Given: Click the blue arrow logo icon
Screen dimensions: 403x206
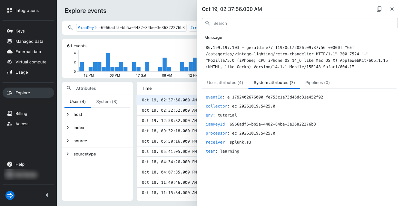Looking at the screenshot, I should [10, 195].
